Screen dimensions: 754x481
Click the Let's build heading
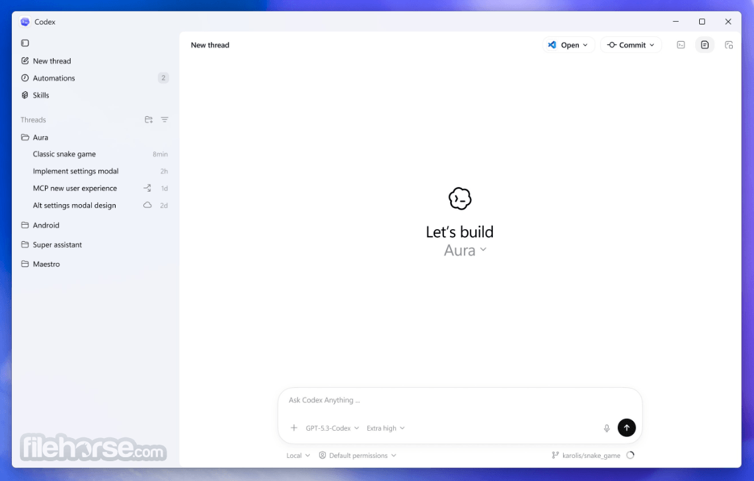point(460,232)
